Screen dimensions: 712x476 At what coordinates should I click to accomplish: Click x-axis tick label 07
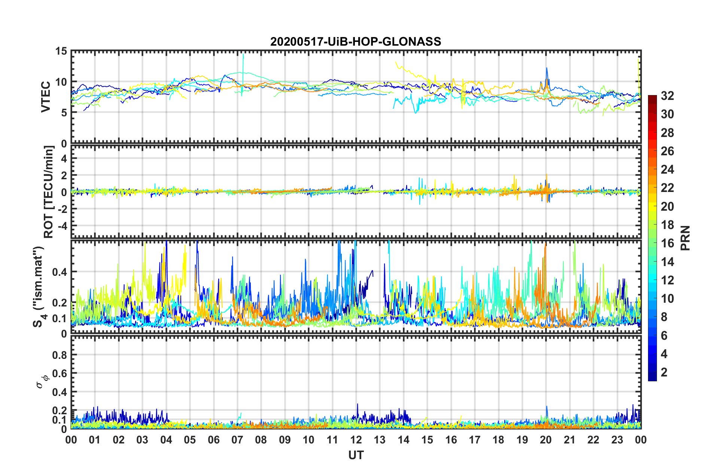pyautogui.click(x=237, y=440)
